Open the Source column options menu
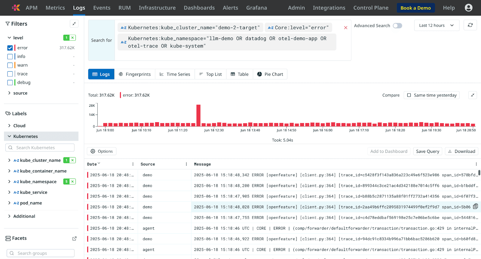Viewport: 481px width, 259px height. (186, 164)
